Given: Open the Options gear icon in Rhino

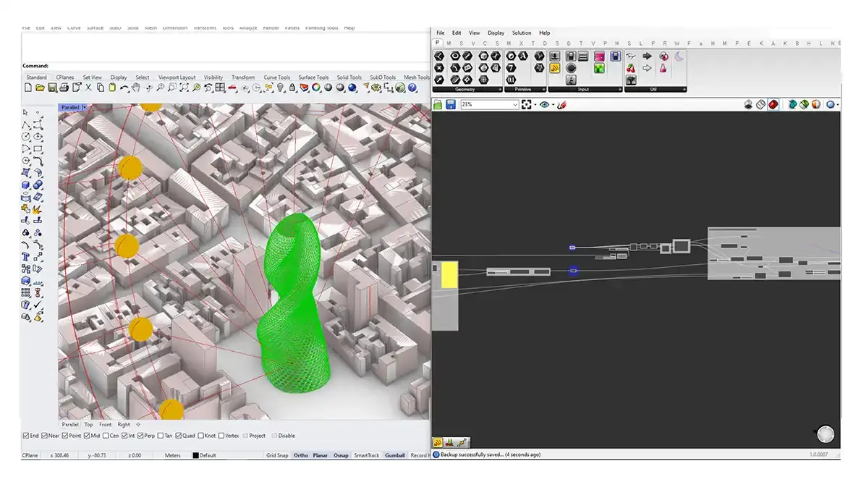Looking at the screenshot, I should [x=376, y=88].
